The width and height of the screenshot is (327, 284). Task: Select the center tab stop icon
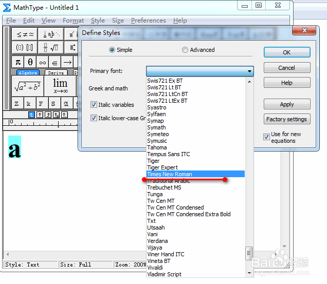40,115
